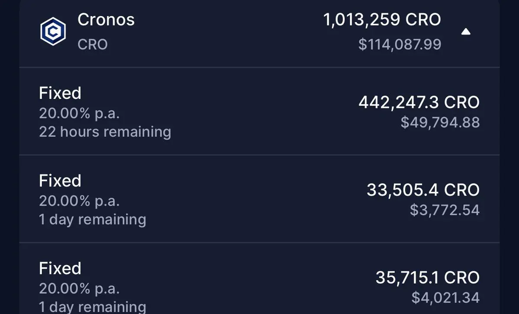
Task: Select the 442,247.3 CRO amount
Action: pyautogui.click(x=419, y=102)
